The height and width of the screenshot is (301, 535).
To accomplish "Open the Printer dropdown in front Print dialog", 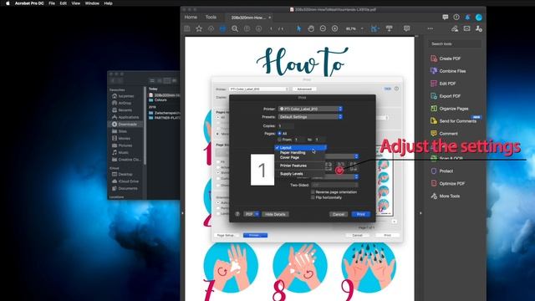I will point(310,109).
